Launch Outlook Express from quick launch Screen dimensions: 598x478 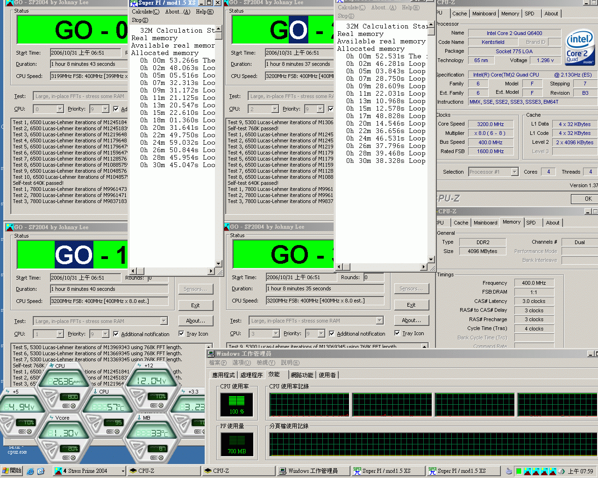41,471
